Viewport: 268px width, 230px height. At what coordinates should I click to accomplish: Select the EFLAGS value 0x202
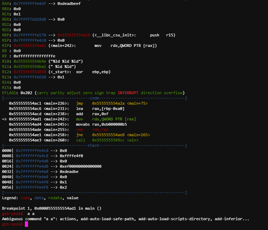coord(26,93)
